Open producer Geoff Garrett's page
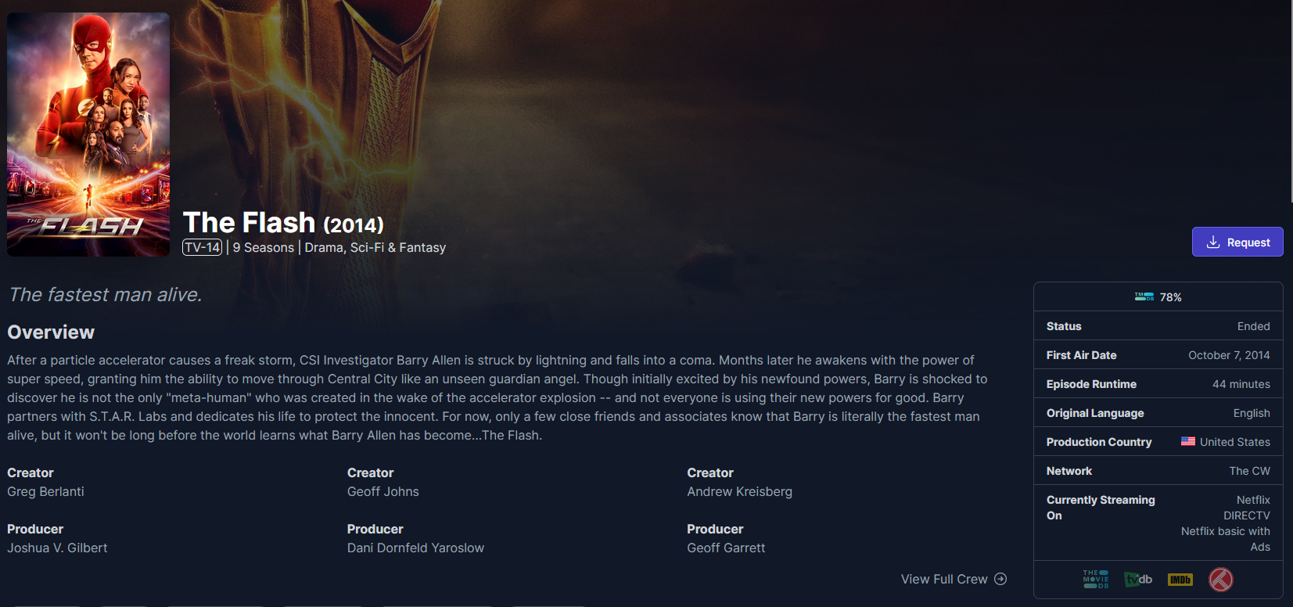1293x607 pixels. tap(726, 548)
